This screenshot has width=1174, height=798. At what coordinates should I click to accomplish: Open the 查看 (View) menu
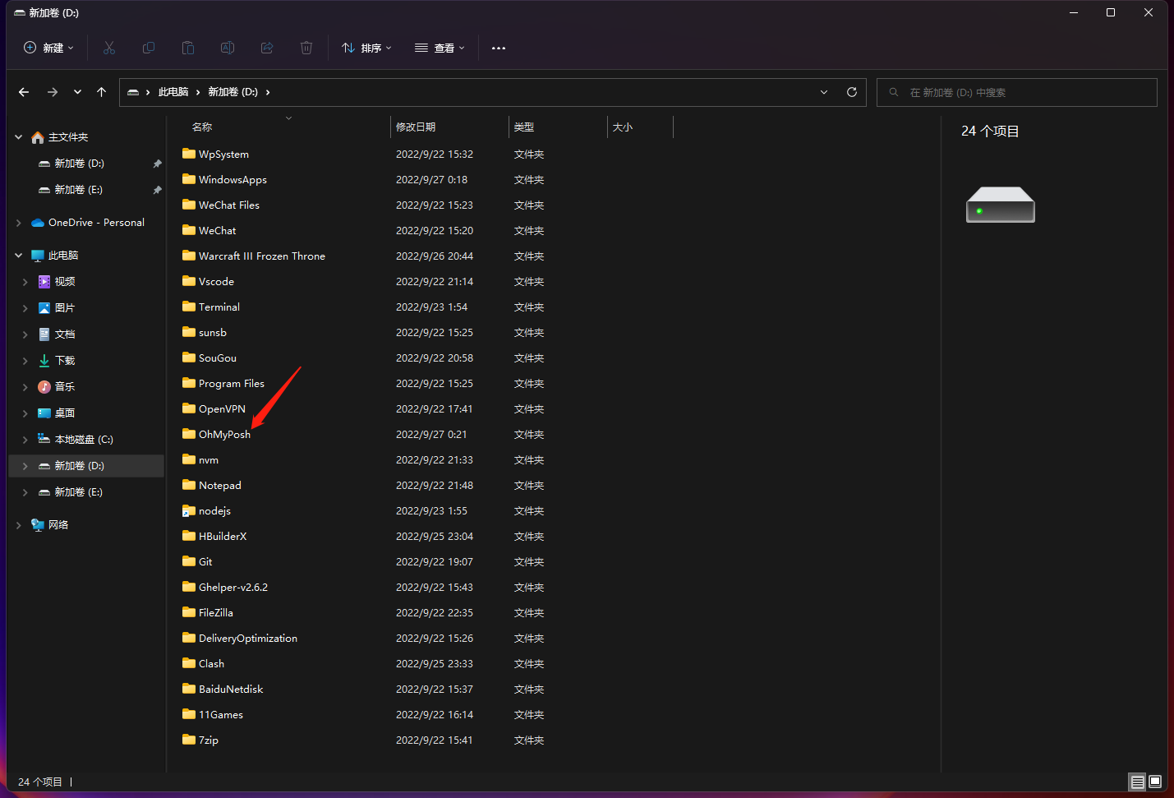click(440, 48)
